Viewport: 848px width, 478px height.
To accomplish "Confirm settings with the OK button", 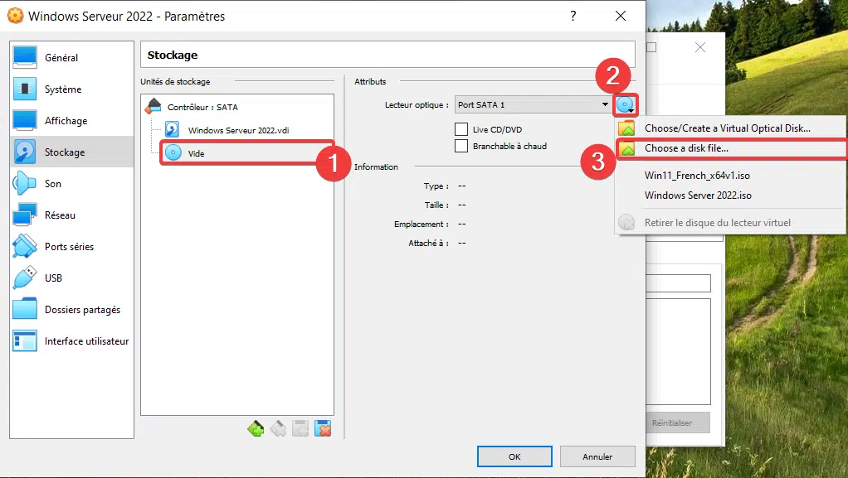I will [x=514, y=457].
